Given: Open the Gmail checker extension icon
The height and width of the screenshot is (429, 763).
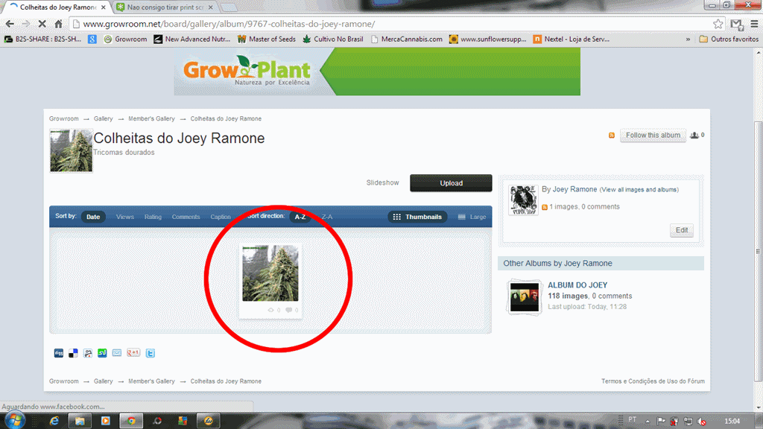Looking at the screenshot, I should (737, 24).
